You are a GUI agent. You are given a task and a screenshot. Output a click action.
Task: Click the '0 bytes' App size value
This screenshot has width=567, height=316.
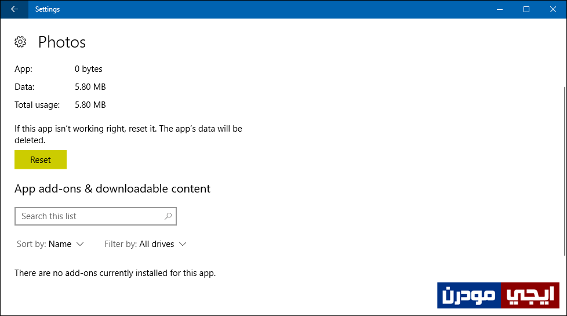point(89,68)
